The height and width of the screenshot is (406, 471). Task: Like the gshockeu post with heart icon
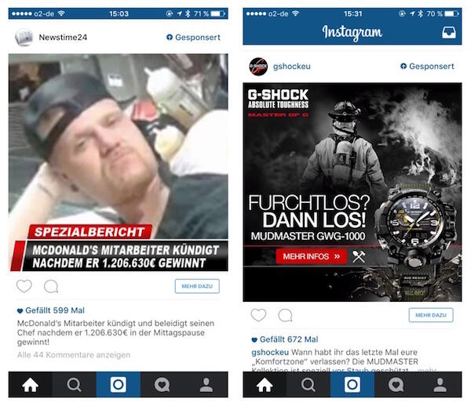point(258,315)
